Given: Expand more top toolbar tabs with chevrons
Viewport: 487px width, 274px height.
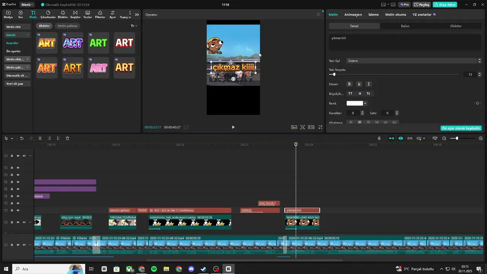Looking at the screenshot, I should coord(137,14).
